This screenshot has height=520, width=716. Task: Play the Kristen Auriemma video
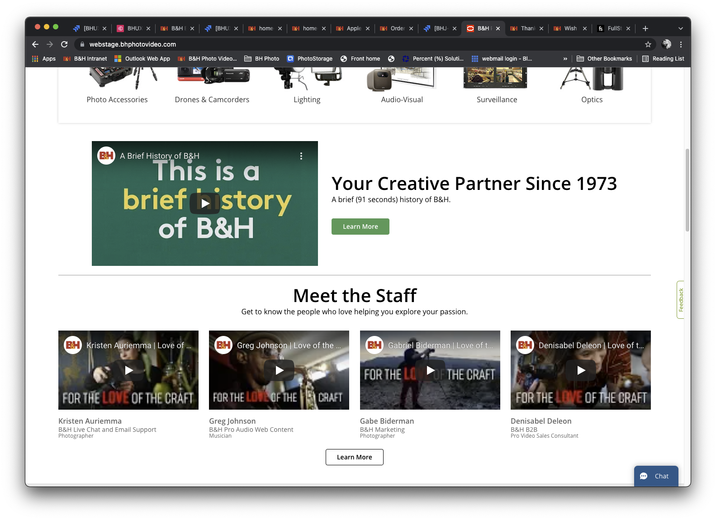coord(129,370)
